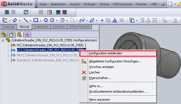Click the New document icon
Viewport: 181px width, 104px height.
click(x=170, y=4)
